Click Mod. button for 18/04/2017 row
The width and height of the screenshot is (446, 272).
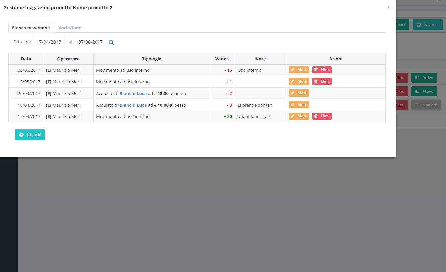pos(299,105)
